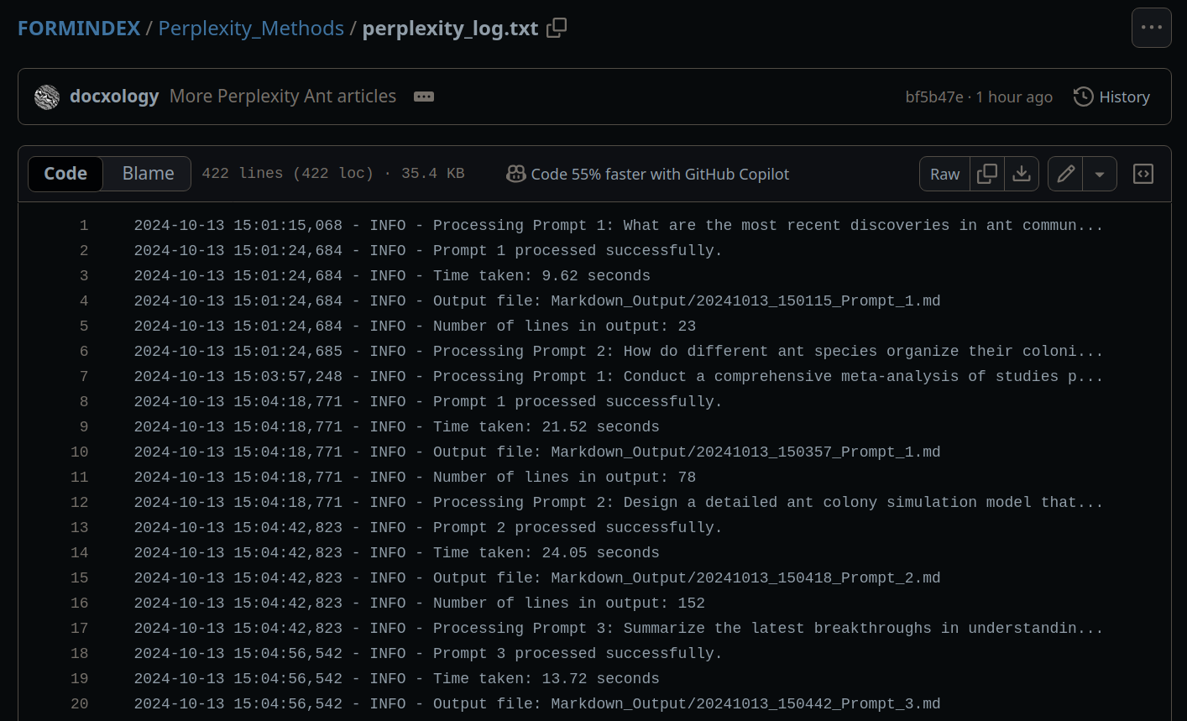The image size is (1187, 721).
Task: Open the three-dot more options menu
Action: pyautogui.click(x=1151, y=28)
